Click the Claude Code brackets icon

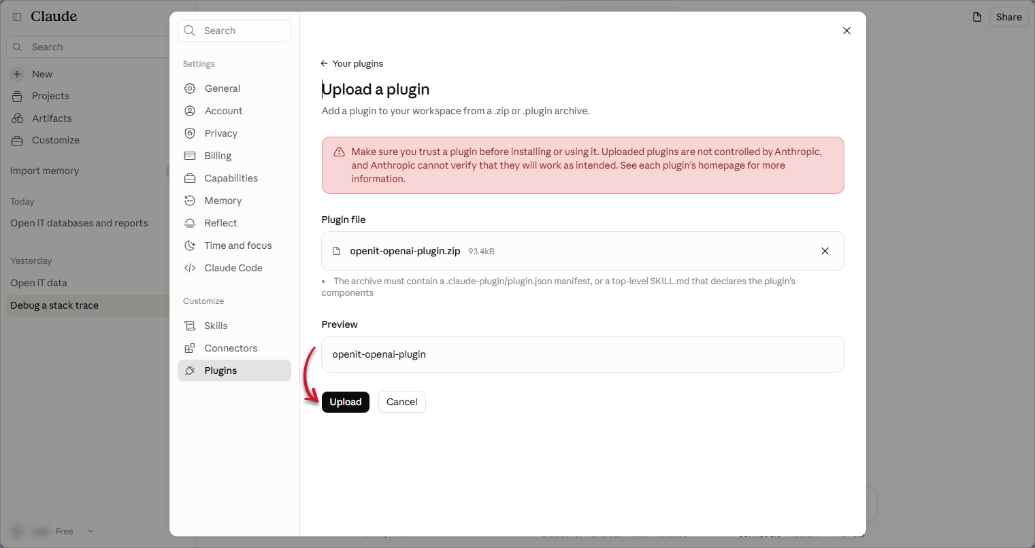point(190,268)
